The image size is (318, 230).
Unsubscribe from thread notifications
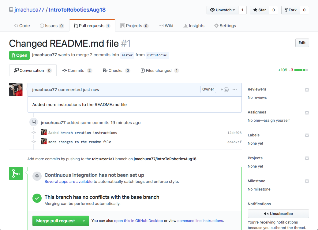(278, 214)
